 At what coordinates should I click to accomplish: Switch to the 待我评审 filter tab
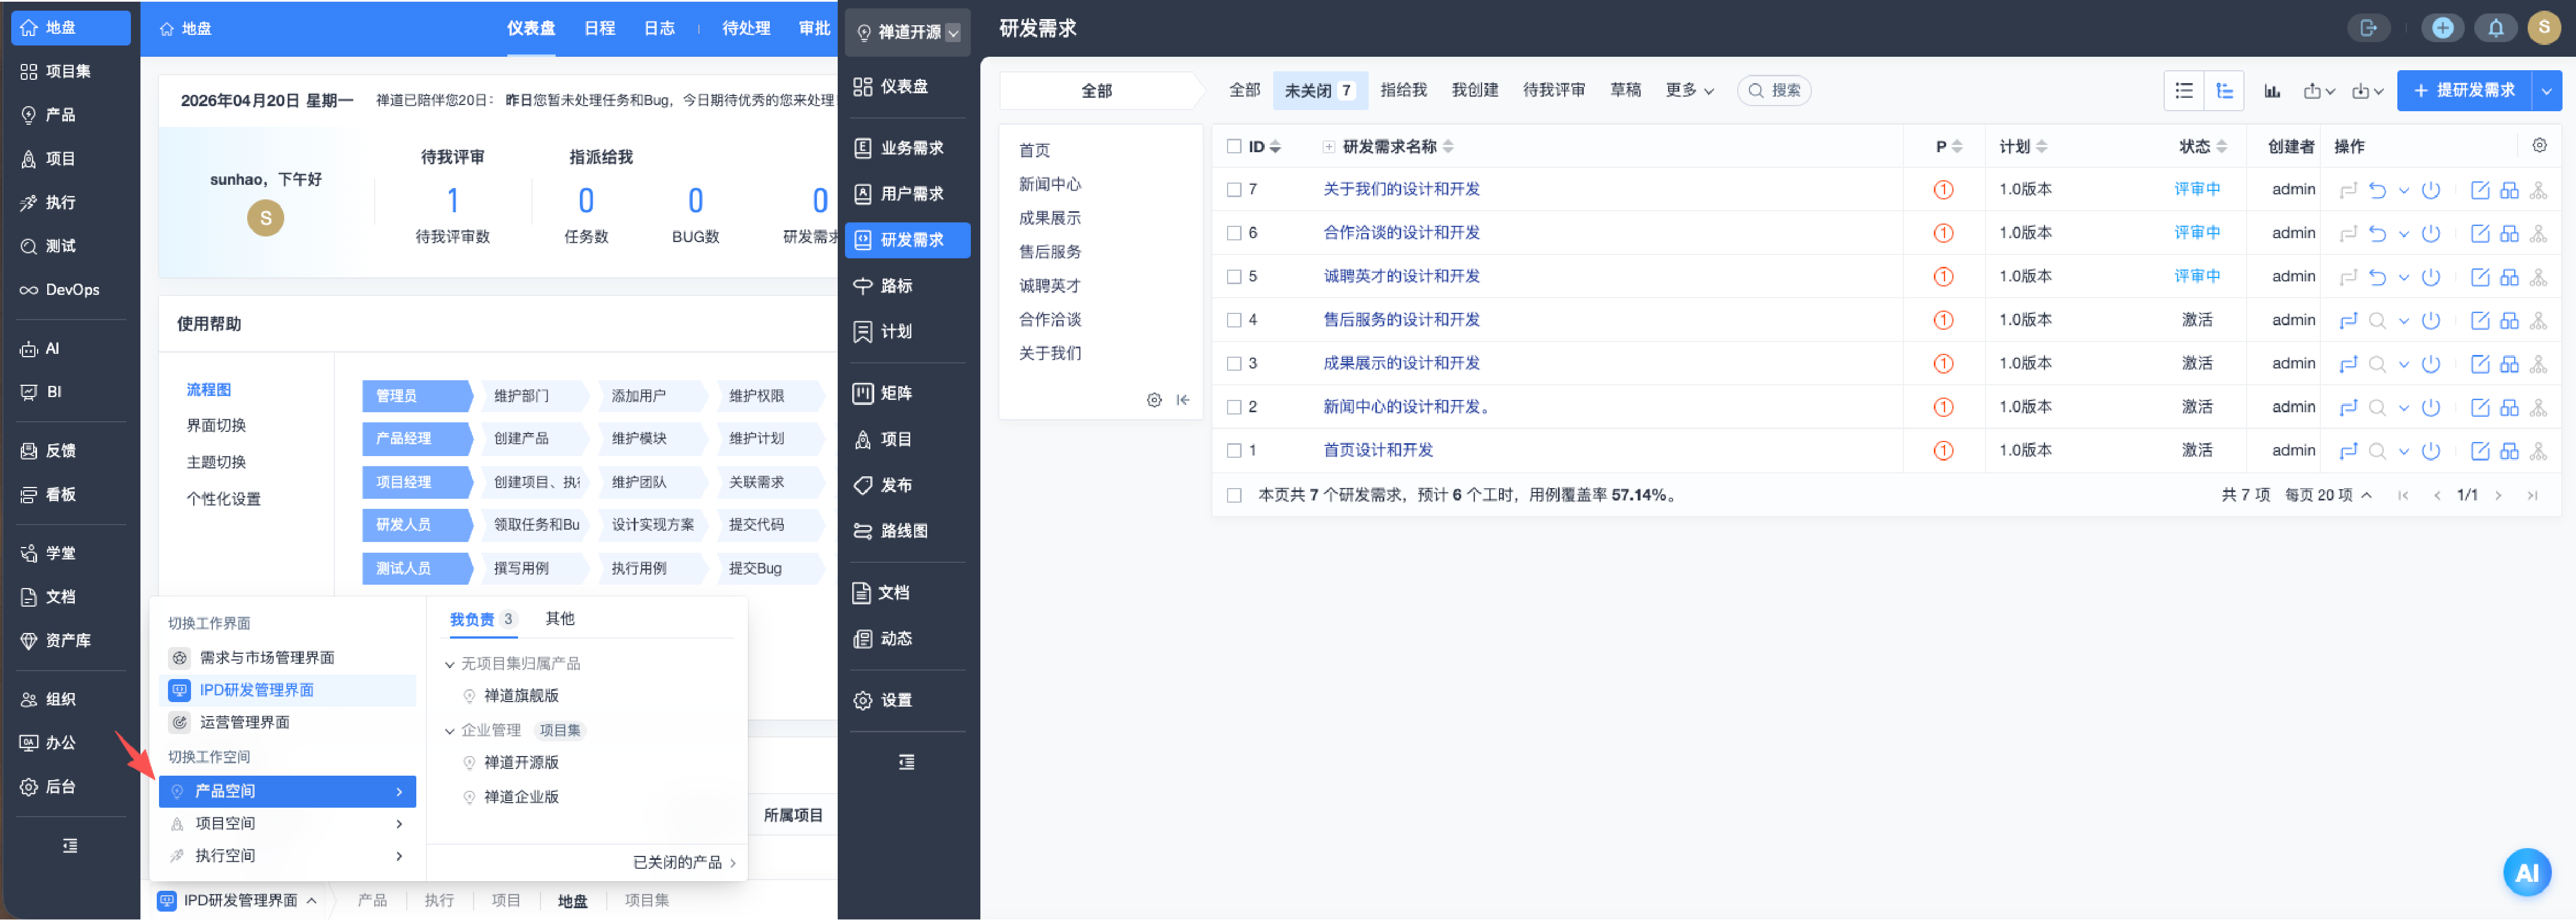(1553, 90)
